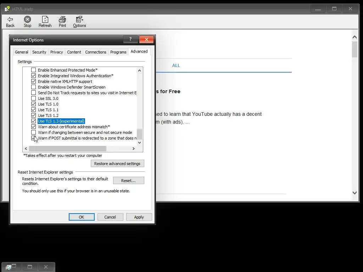
Task: Click the Reset... button
Action: click(128, 180)
